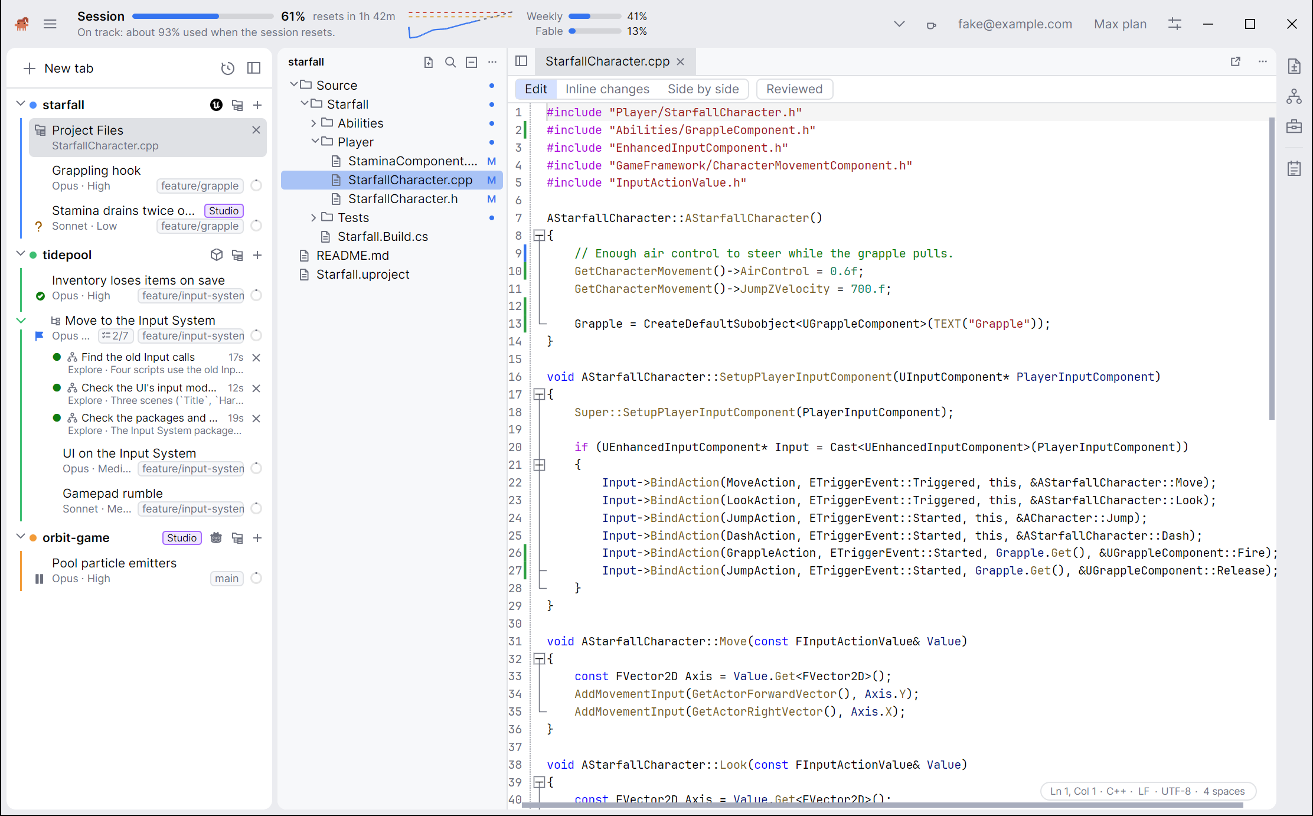Image resolution: width=1313 pixels, height=816 pixels.
Task: Click the Session usage progress bar
Action: [x=202, y=17]
